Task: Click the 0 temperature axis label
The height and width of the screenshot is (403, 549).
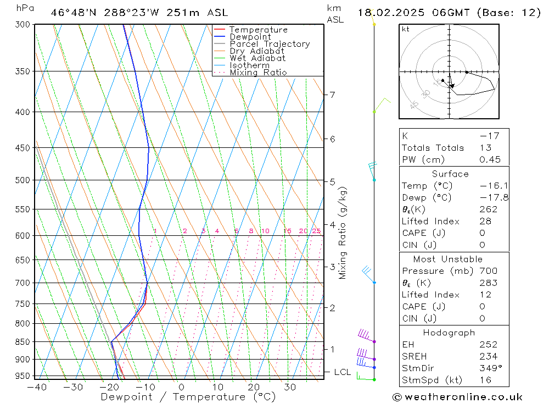Action: [x=181, y=387]
